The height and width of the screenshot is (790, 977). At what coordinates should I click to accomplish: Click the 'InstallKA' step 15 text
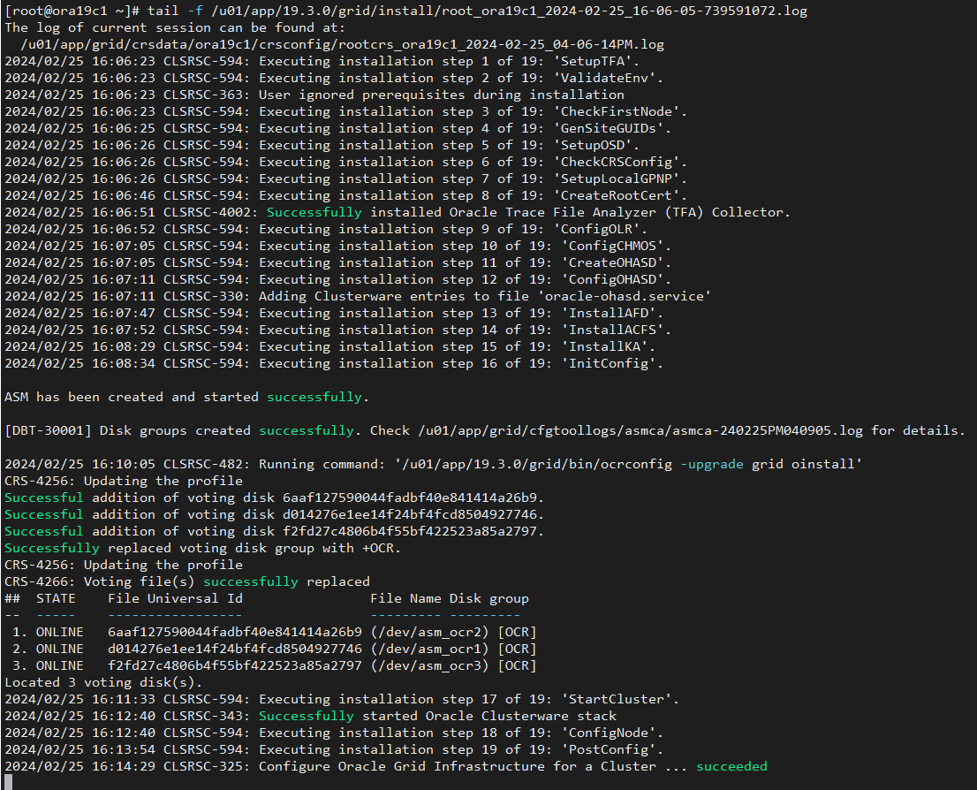click(604, 347)
